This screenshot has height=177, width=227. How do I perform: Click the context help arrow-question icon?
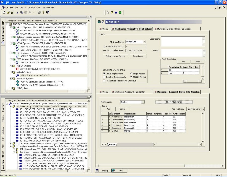click(47, 12)
